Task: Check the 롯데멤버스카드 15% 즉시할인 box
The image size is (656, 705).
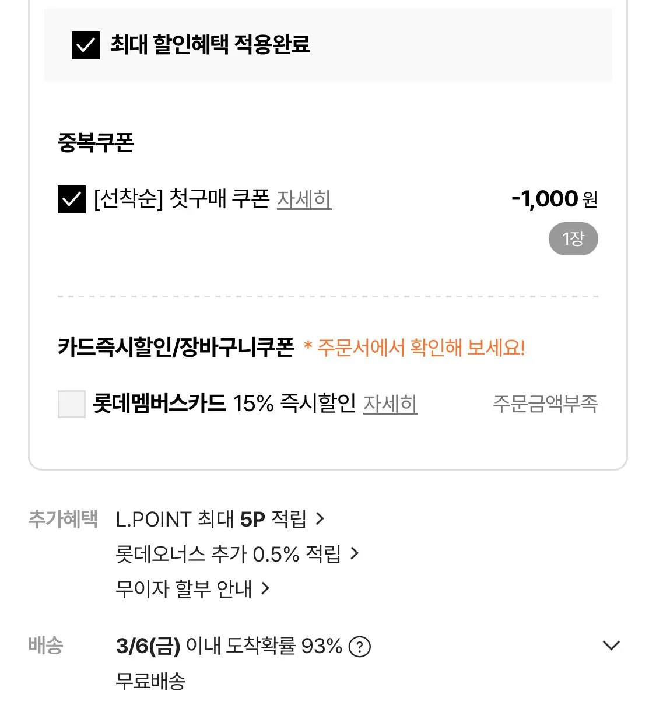Action: coord(72,404)
